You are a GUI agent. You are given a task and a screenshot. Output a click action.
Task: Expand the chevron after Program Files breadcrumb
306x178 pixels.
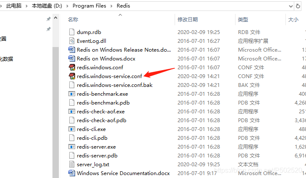tap(111, 6)
